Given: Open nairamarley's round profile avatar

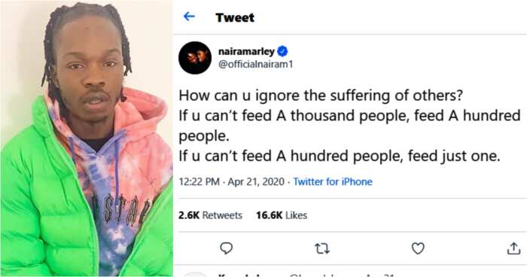Looking at the screenshot, I should [x=195, y=58].
